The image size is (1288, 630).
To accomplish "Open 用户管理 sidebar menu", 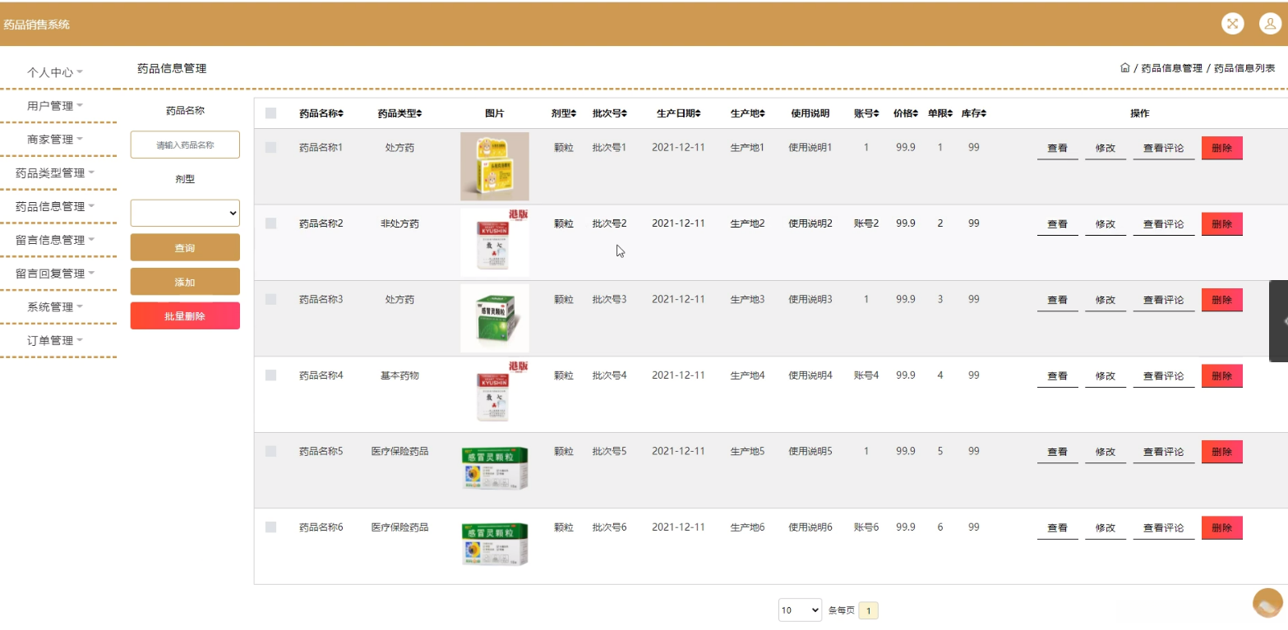I will (55, 106).
